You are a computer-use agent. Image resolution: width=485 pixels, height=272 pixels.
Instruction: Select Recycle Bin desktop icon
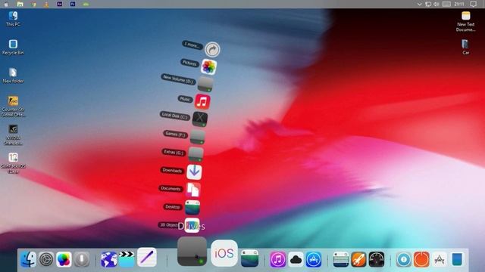[x=13, y=47]
